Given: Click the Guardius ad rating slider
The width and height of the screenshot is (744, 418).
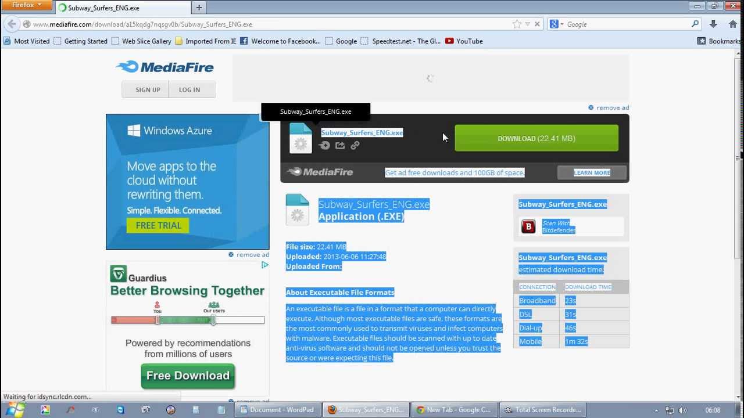Looking at the screenshot, I should click(x=188, y=320).
